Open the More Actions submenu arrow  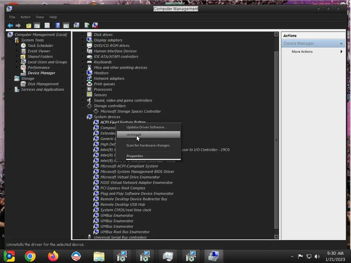tap(341, 52)
